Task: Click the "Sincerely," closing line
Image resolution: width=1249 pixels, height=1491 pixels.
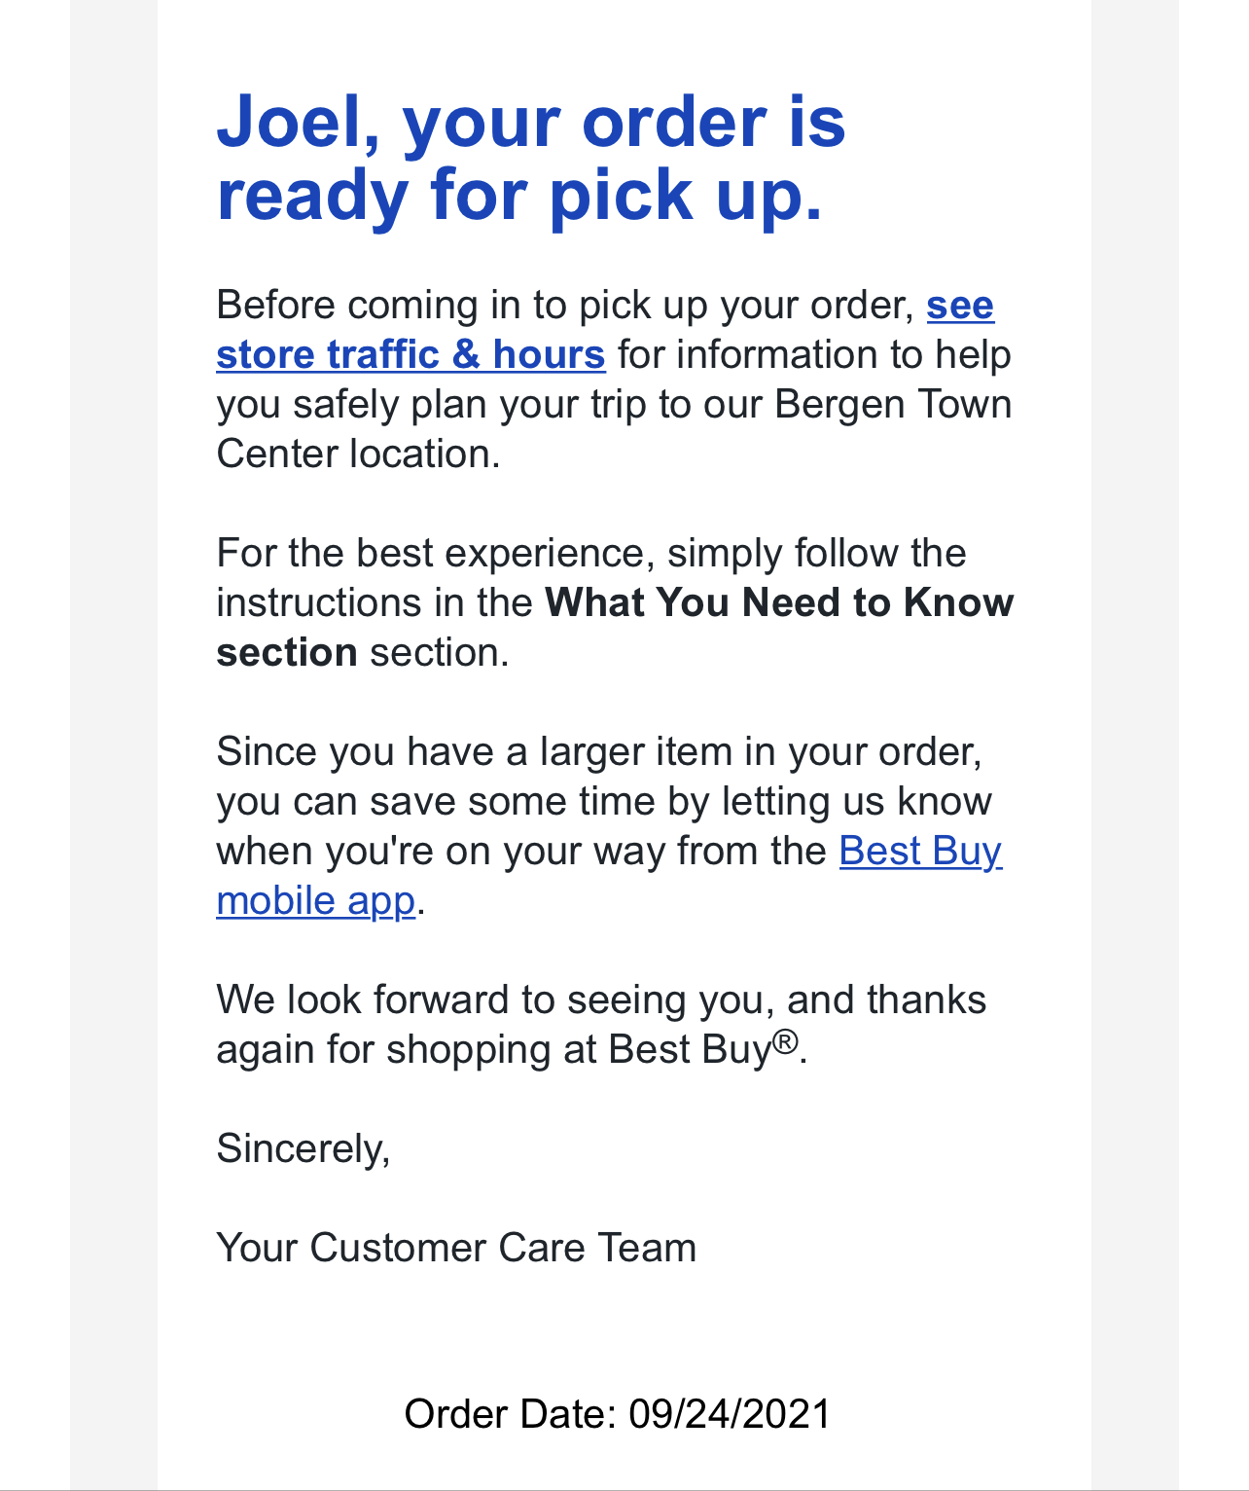Action: 303,1149
